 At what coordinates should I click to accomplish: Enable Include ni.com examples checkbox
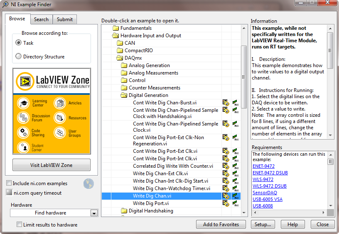[9, 183]
